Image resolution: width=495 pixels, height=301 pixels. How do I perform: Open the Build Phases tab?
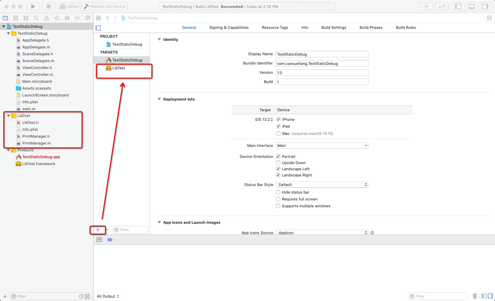click(371, 27)
